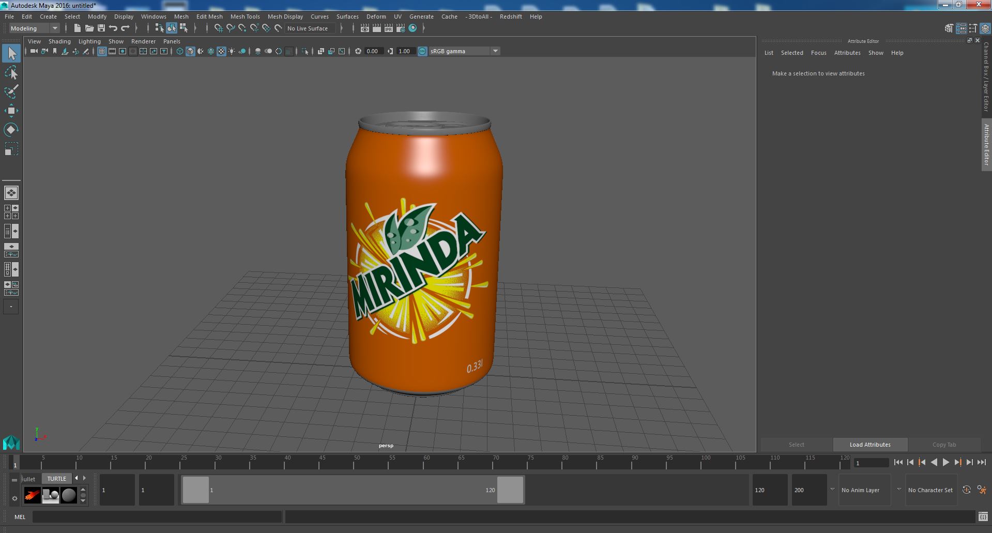Toggle snap to grids

pos(219,28)
